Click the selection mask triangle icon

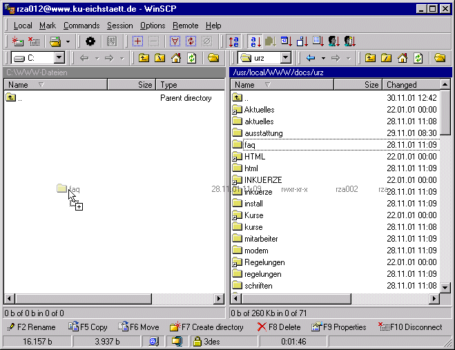point(175,41)
